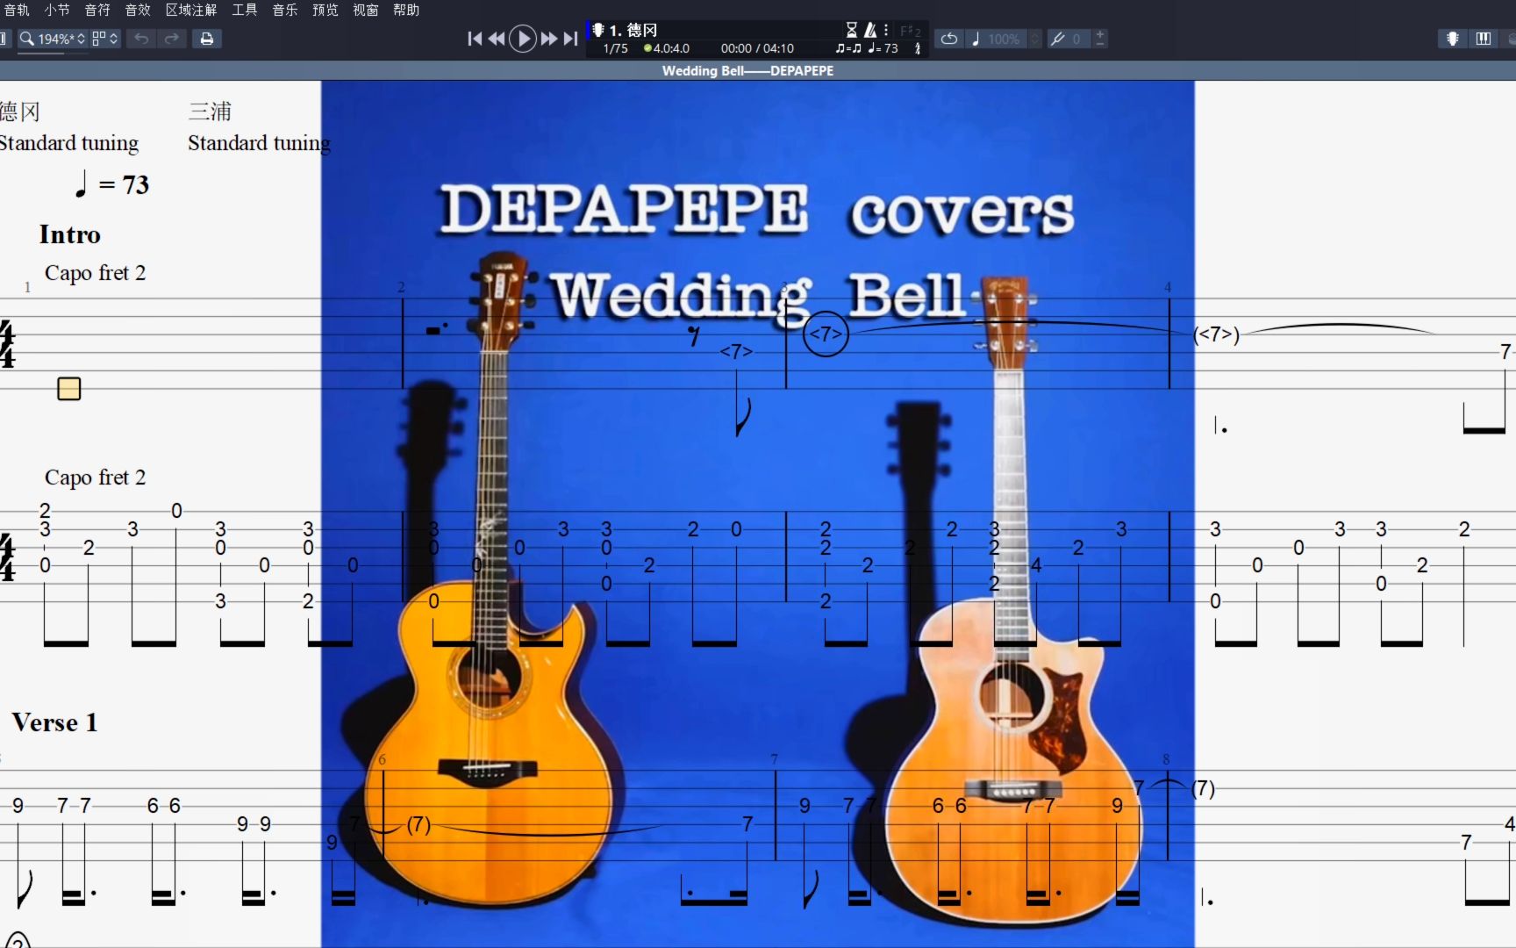Fast forward to the next bar
Viewport: 1516px width, 948px height.
(549, 39)
